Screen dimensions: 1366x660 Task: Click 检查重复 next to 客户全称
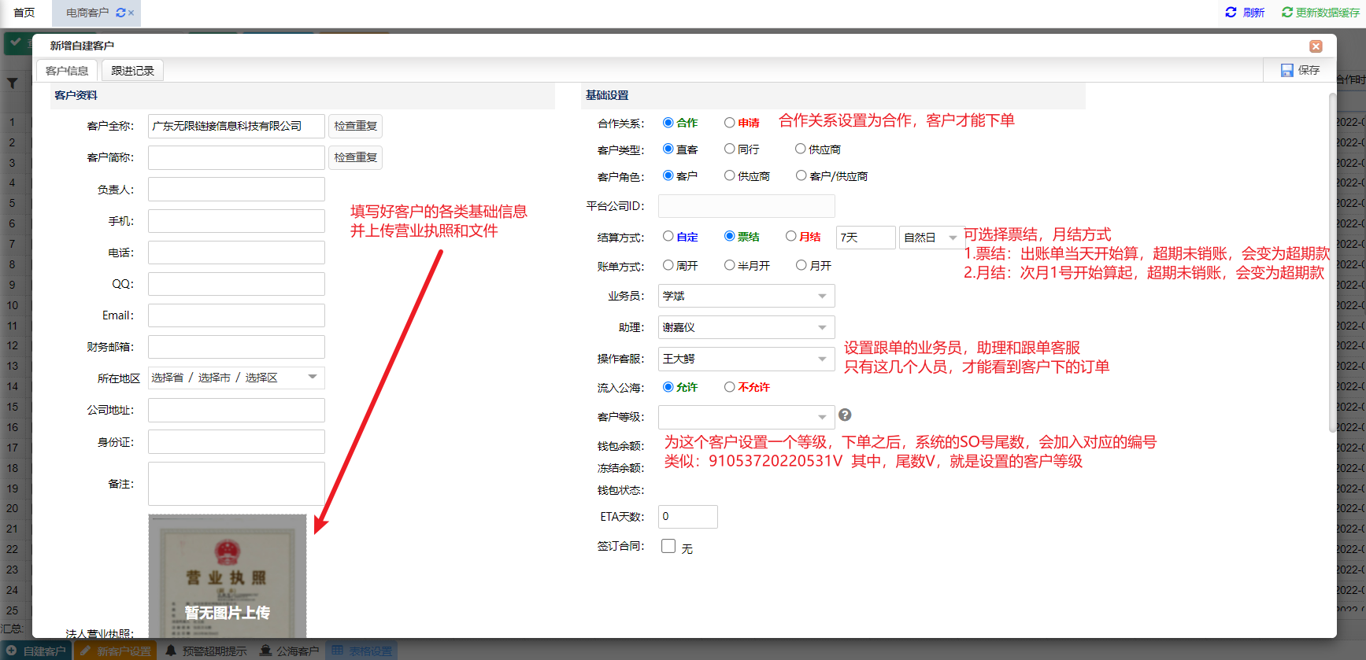[355, 126]
